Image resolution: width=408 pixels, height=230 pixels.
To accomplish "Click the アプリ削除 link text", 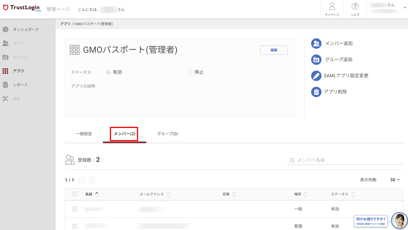I will (x=335, y=92).
